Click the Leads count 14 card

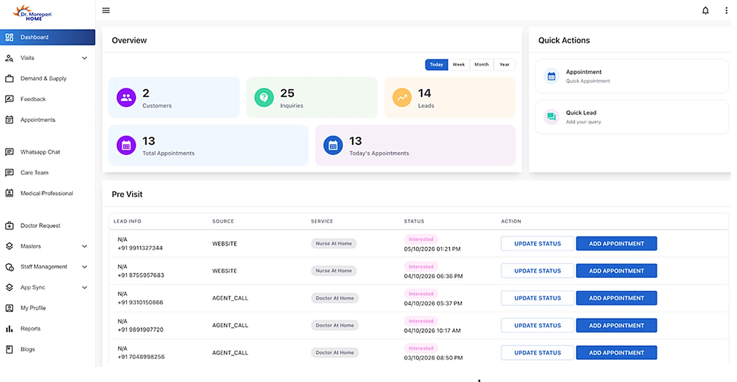point(450,98)
